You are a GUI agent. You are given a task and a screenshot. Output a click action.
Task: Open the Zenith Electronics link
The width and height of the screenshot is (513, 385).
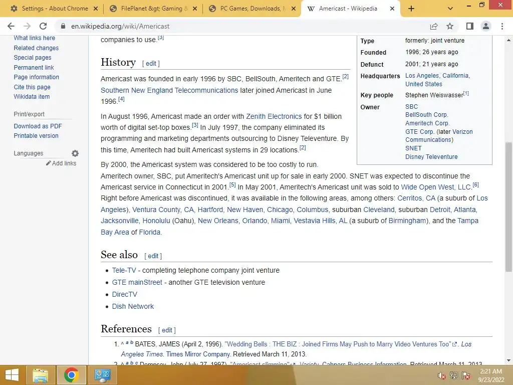(274, 116)
